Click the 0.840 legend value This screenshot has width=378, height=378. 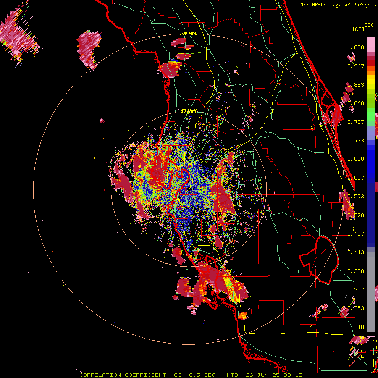(x=356, y=103)
